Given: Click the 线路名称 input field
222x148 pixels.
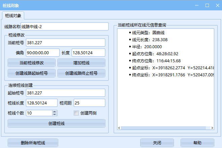Looking at the screenshot, I should click(x=65, y=26).
